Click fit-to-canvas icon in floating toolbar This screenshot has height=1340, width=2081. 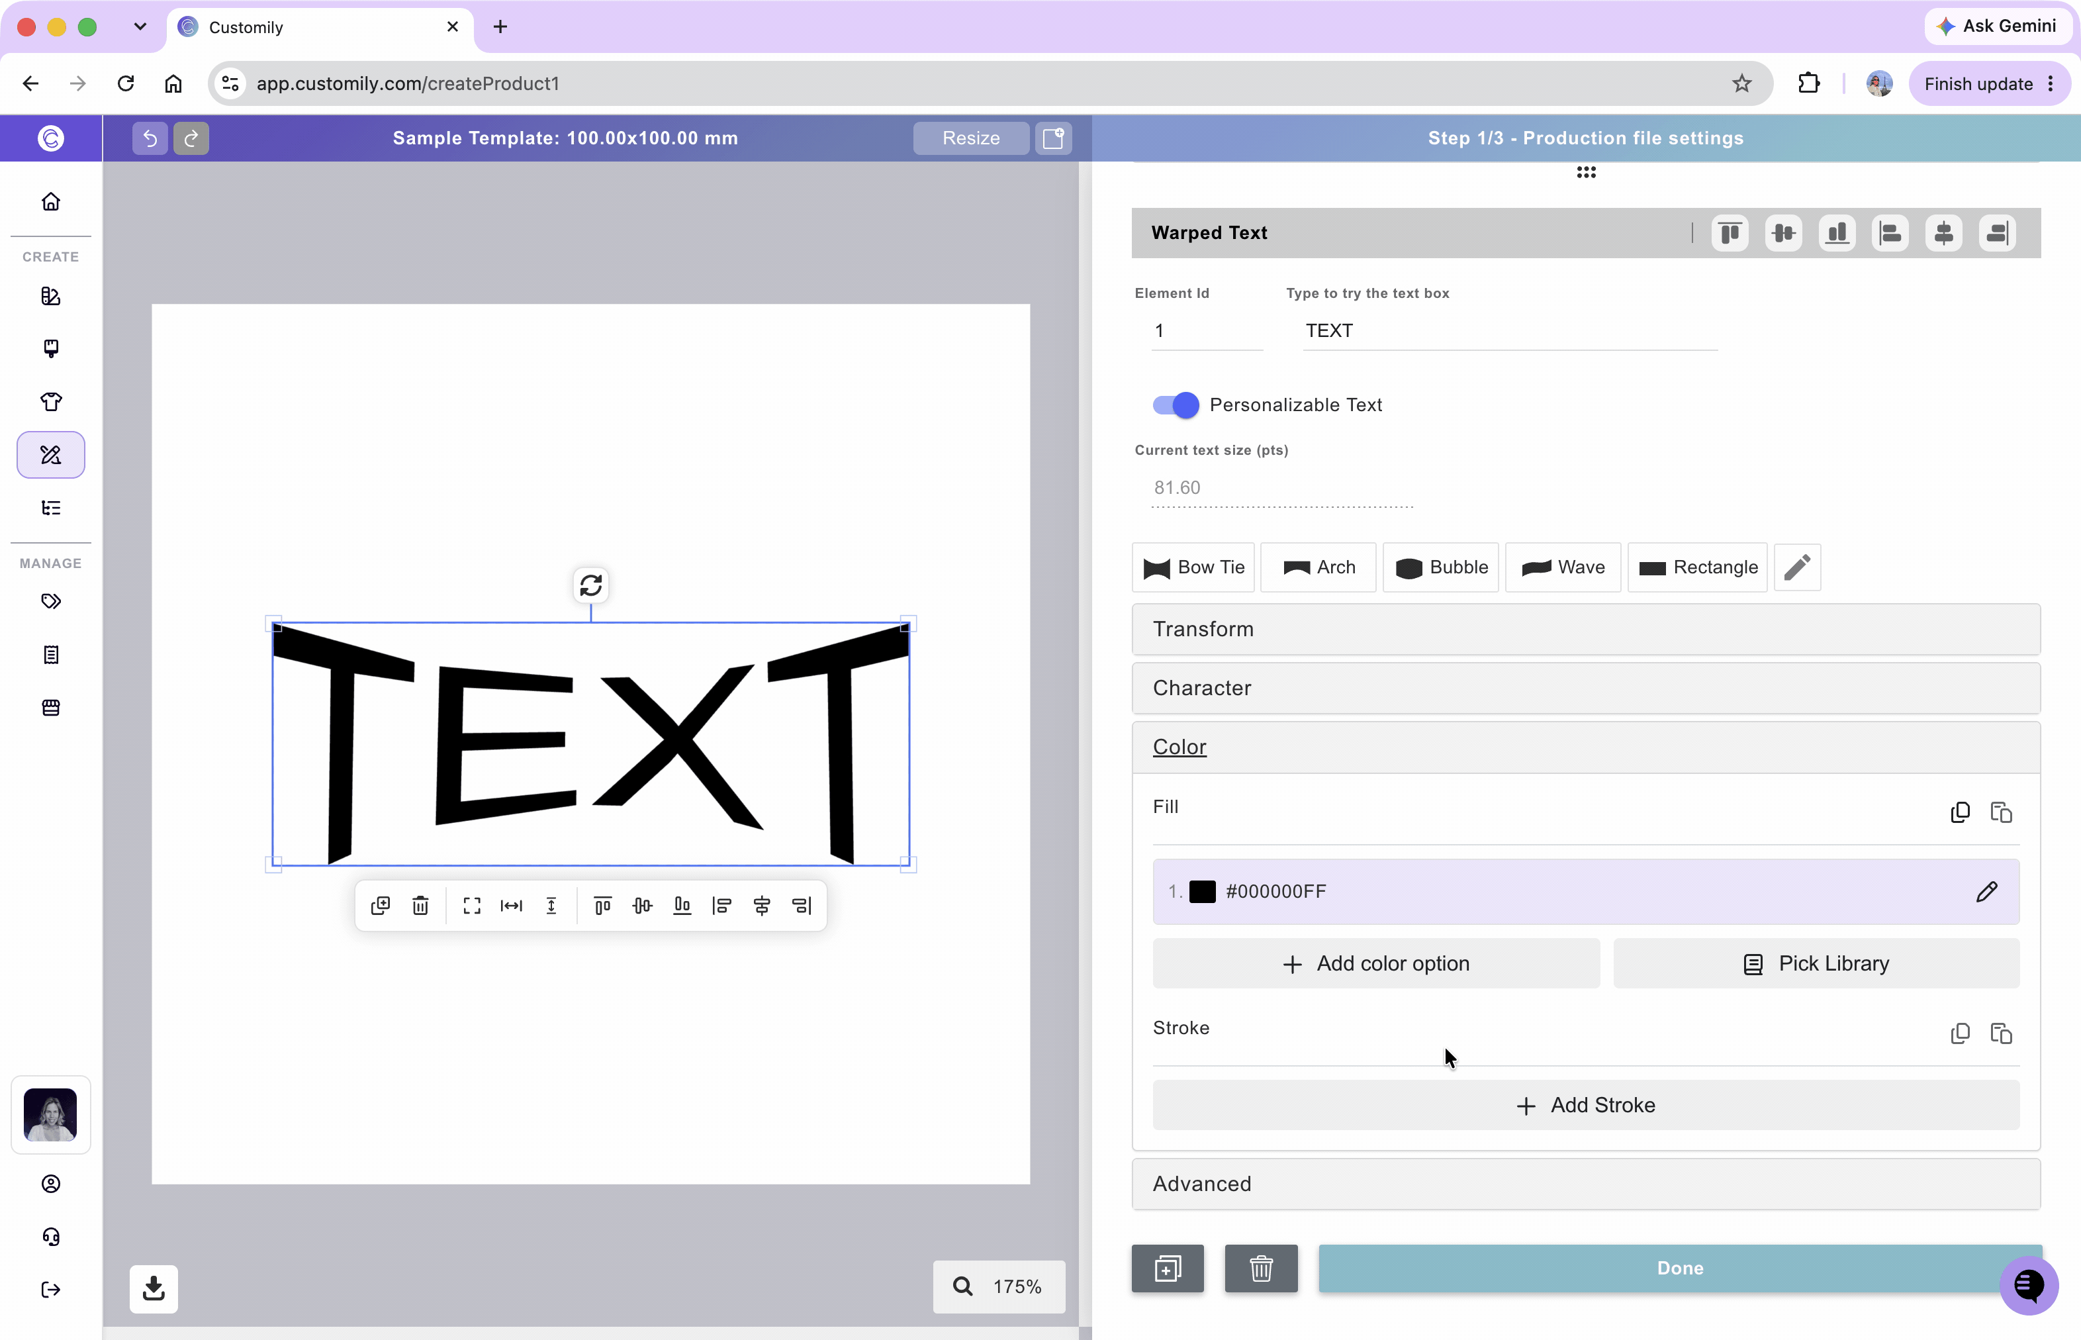tap(471, 906)
